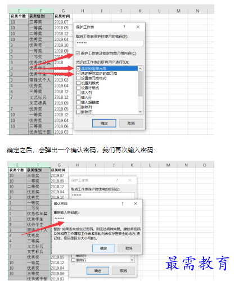Screen dimensions: 234x281
Task: Click 优秀班干部 cell in upper spreadsheet
Action: (x=41, y=132)
